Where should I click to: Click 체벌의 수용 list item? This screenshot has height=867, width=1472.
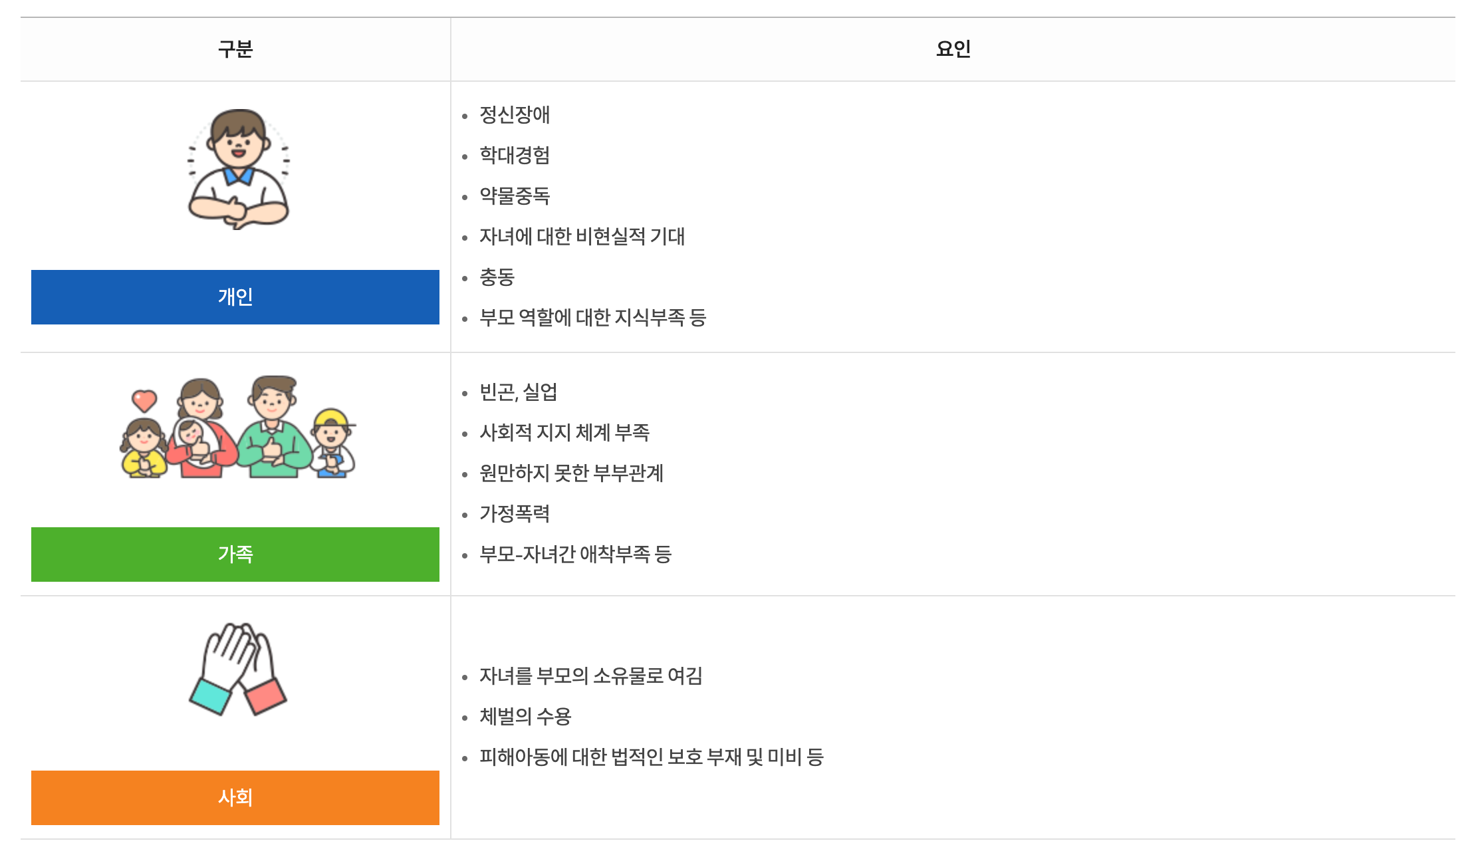(525, 717)
